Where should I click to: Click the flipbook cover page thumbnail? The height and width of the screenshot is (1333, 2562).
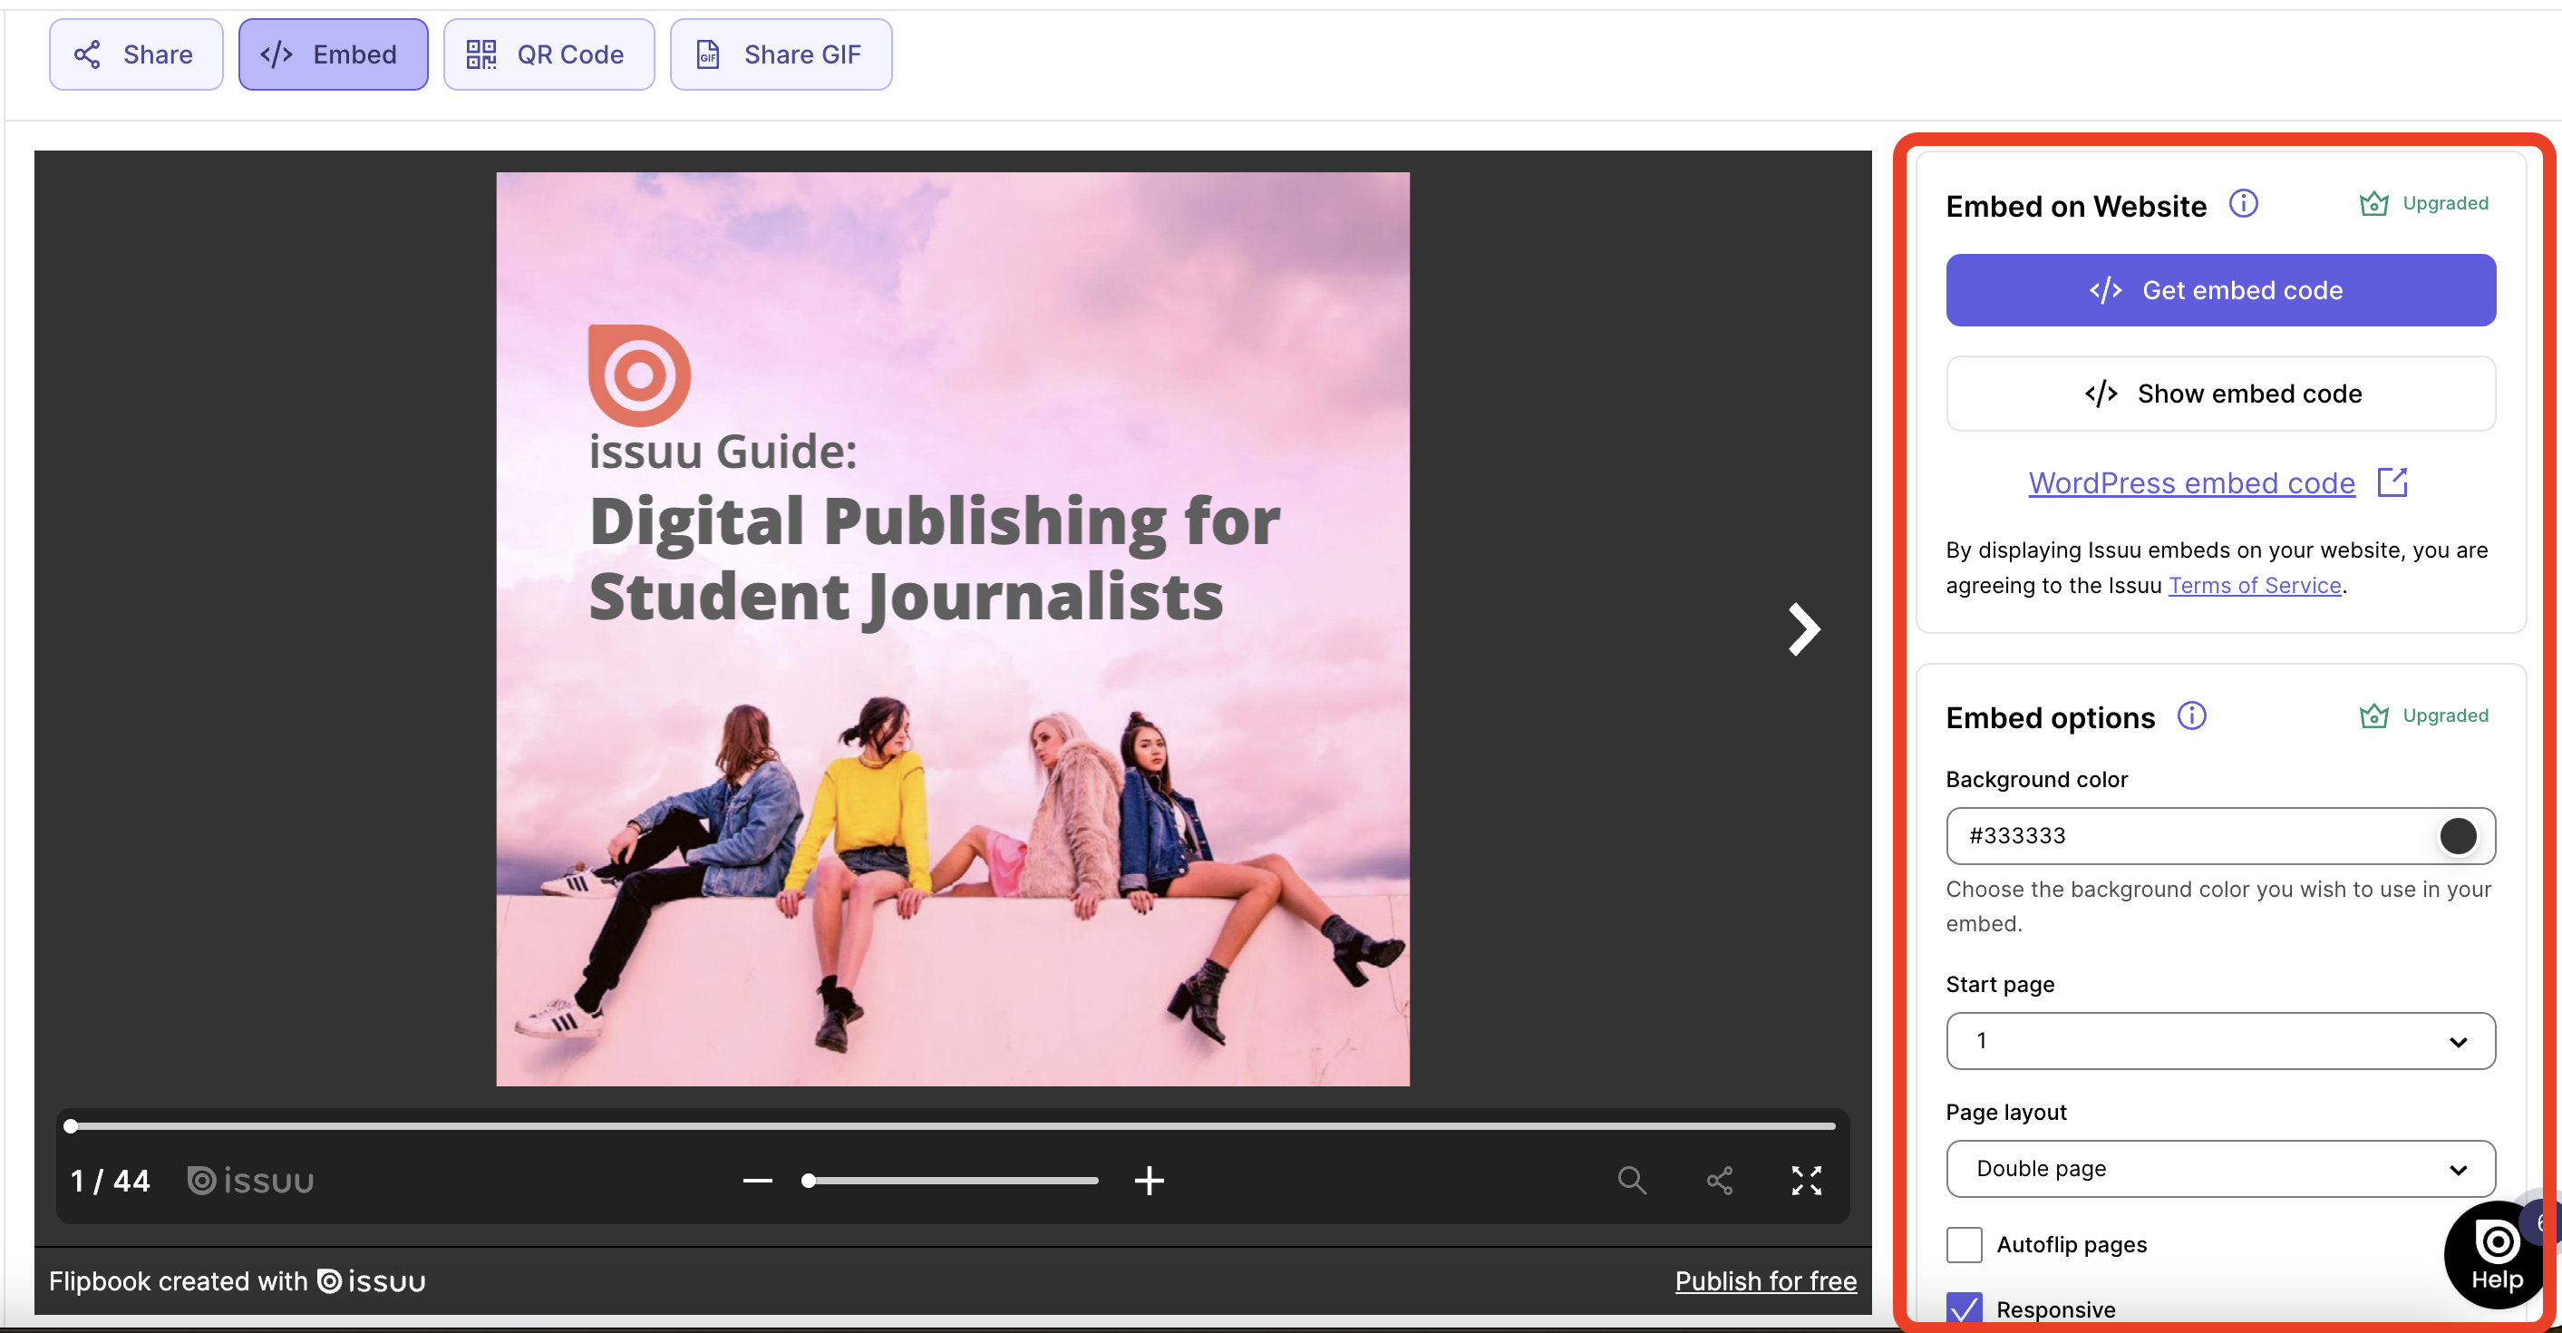pyautogui.click(x=952, y=628)
